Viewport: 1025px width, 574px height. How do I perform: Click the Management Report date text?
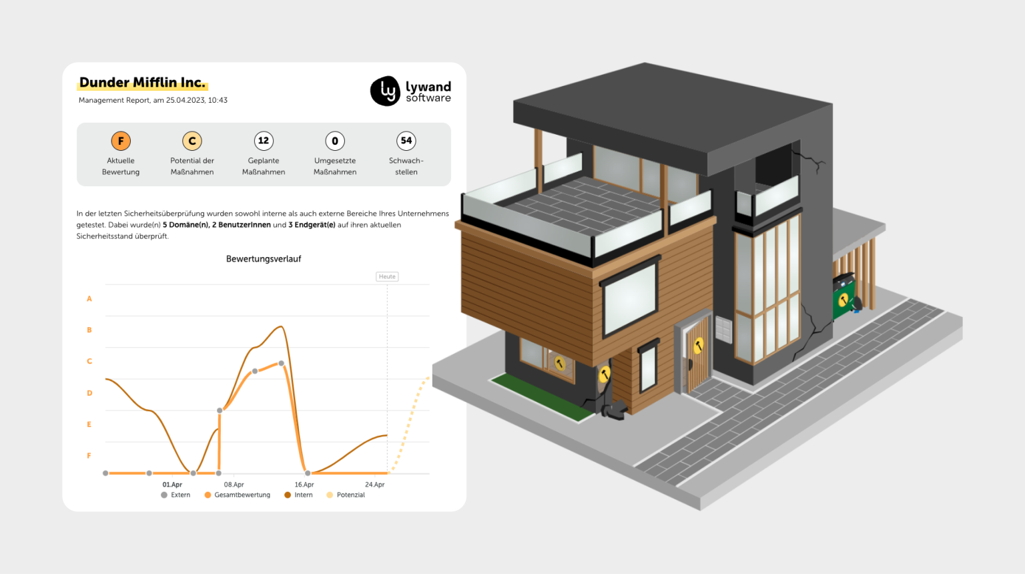click(153, 100)
